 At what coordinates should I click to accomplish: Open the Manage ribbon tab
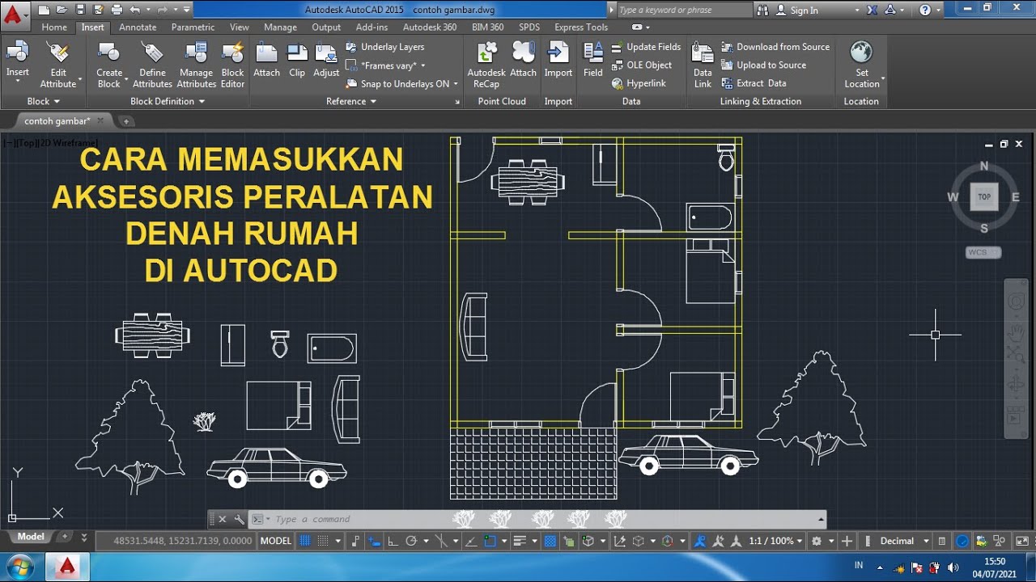coord(280,27)
